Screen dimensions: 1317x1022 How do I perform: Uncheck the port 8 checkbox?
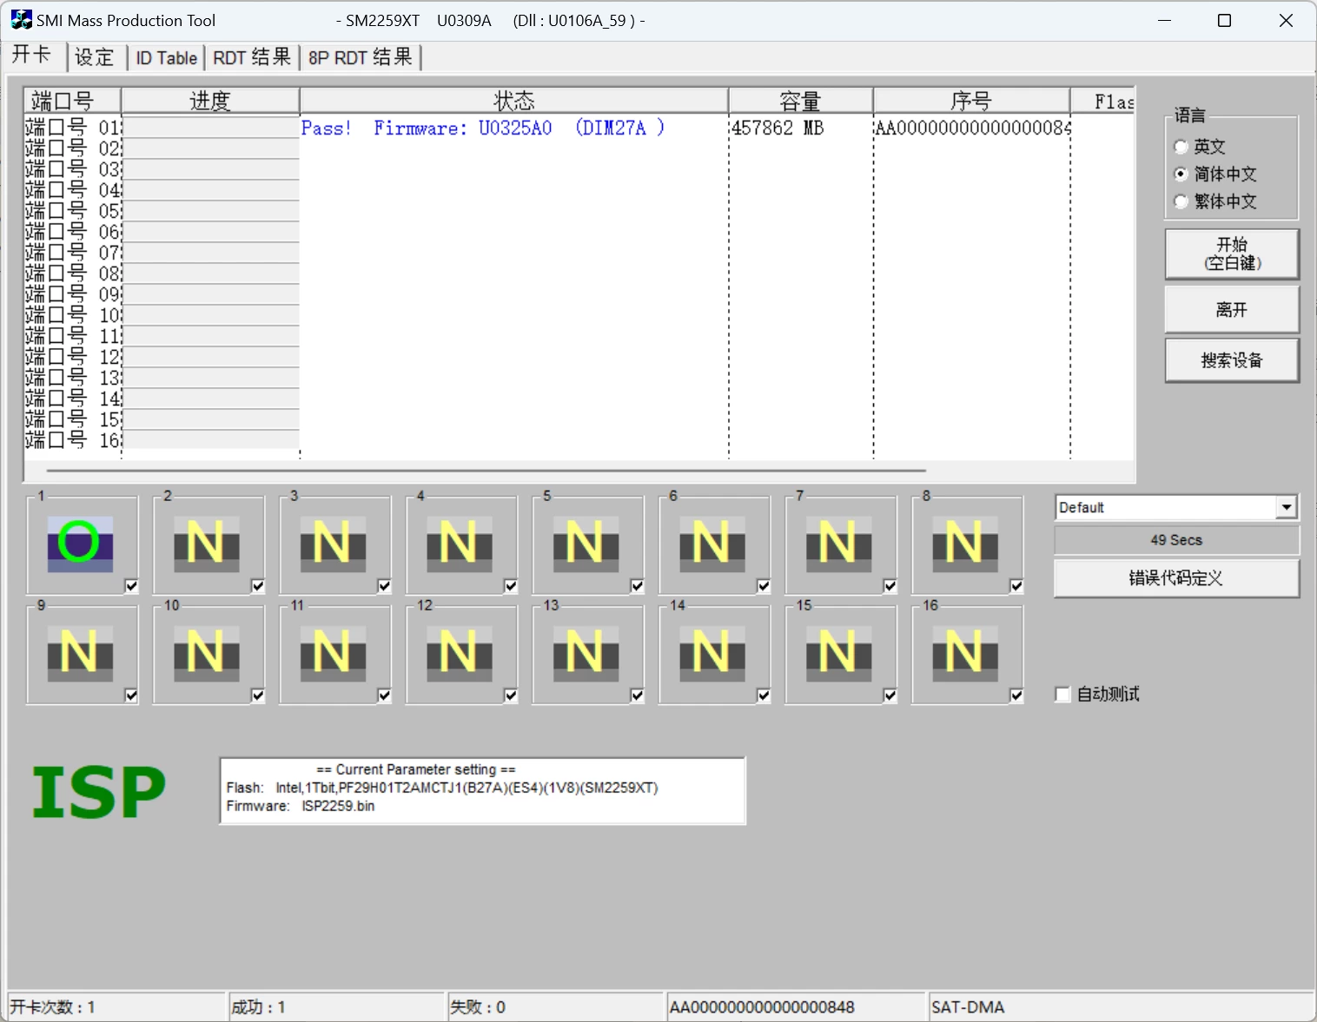coord(1016,586)
